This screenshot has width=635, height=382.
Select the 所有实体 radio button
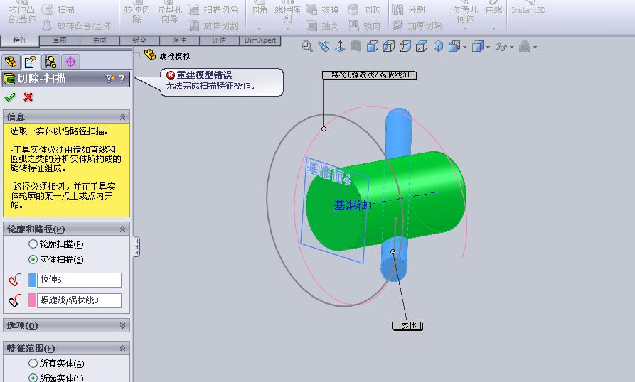pos(33,363)
